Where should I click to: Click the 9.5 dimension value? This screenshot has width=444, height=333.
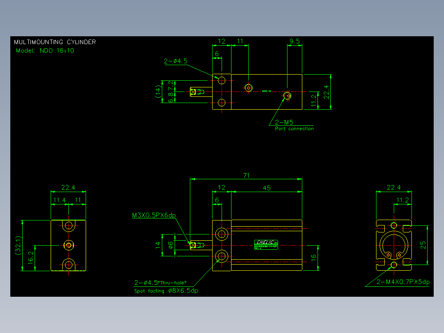(294, 41)
